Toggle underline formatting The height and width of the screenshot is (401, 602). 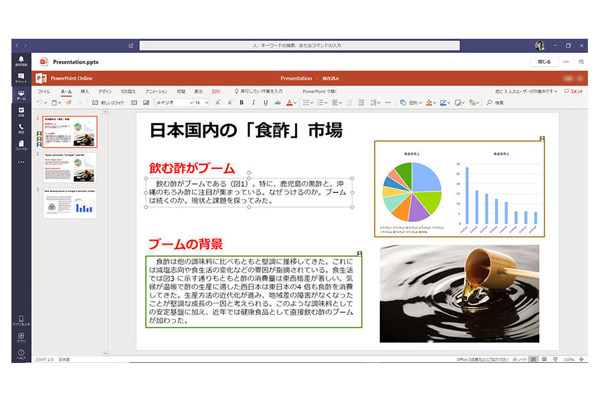(x=266, y=103)
